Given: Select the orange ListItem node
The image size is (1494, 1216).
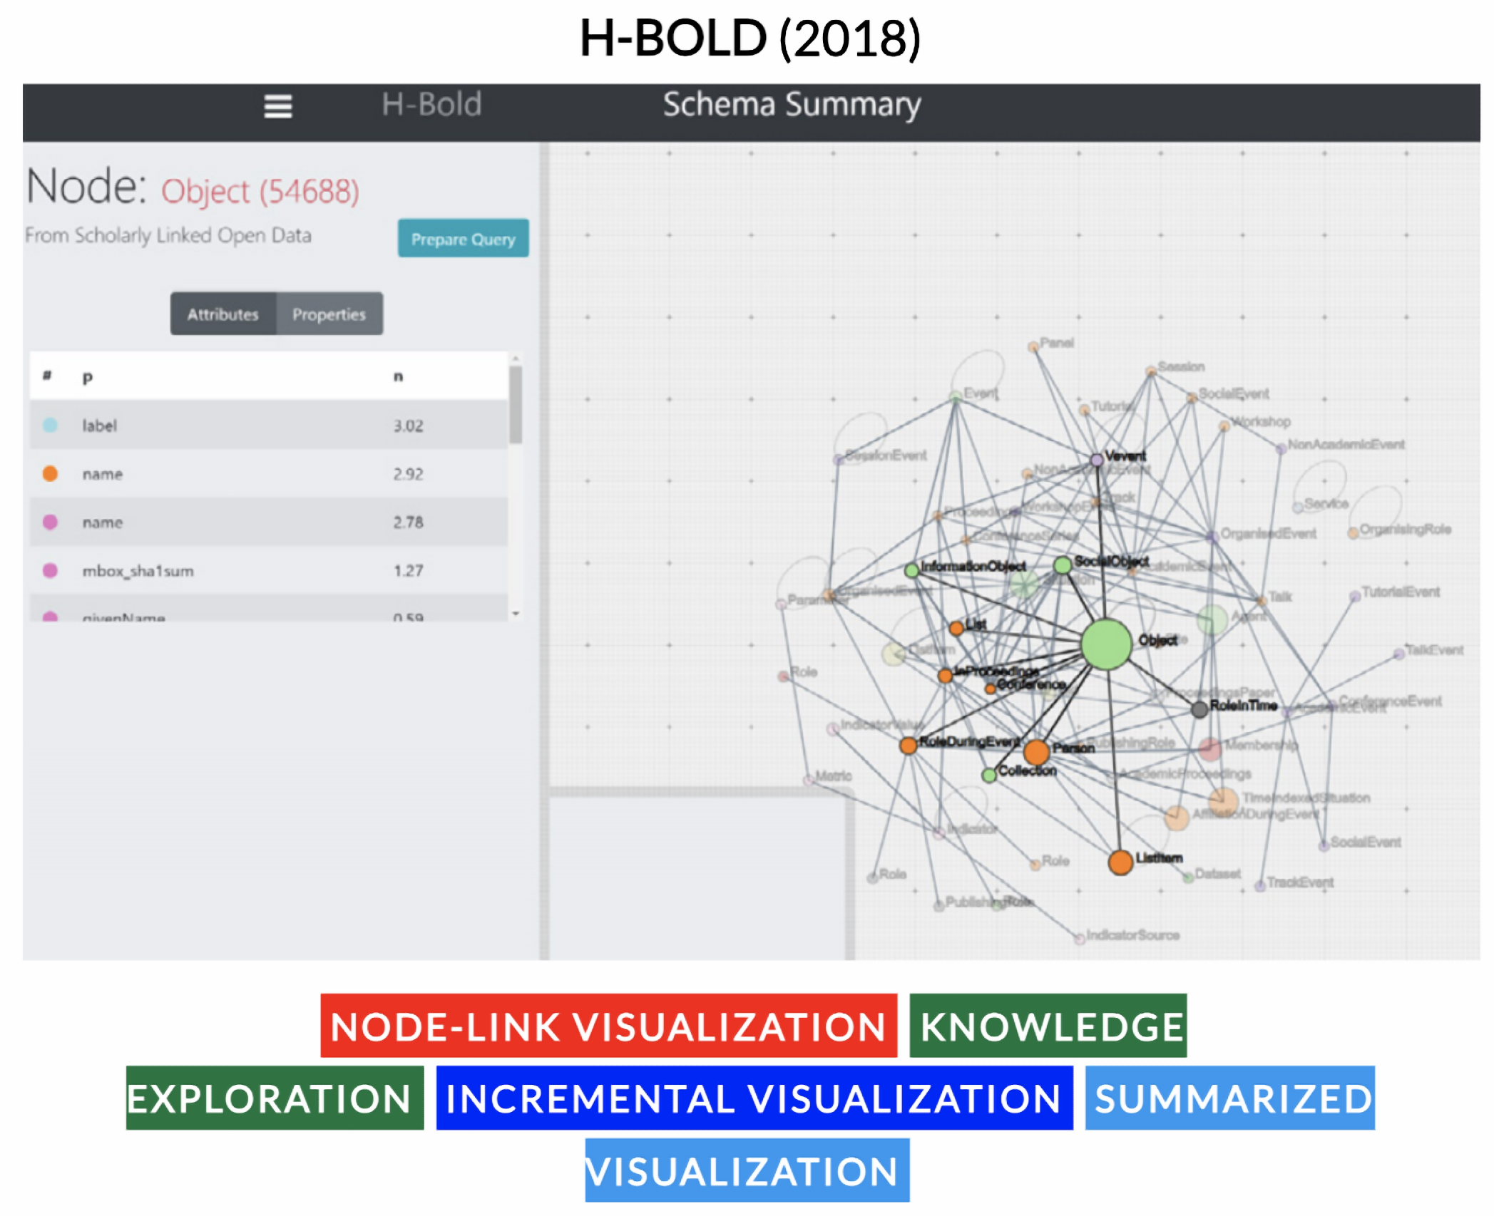Looking at the screenshot, I should coord(1120,862).
